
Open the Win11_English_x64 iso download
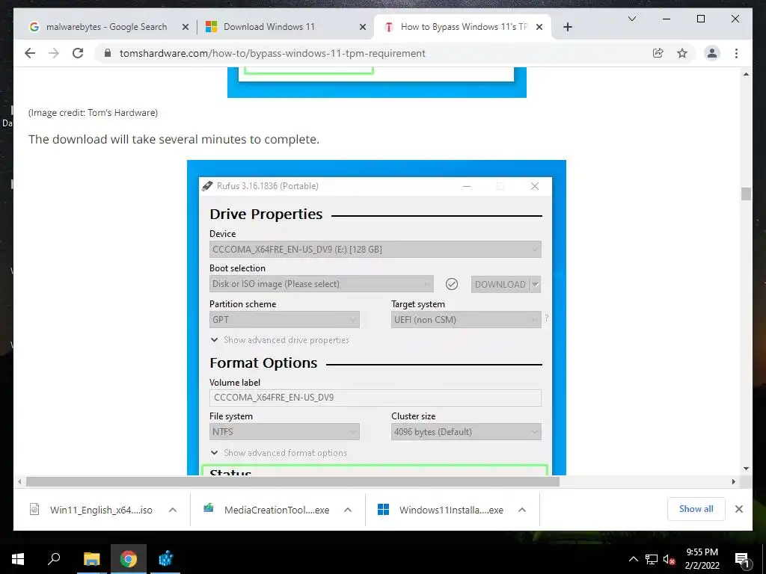pyautogui.click(x=101, y=510)
